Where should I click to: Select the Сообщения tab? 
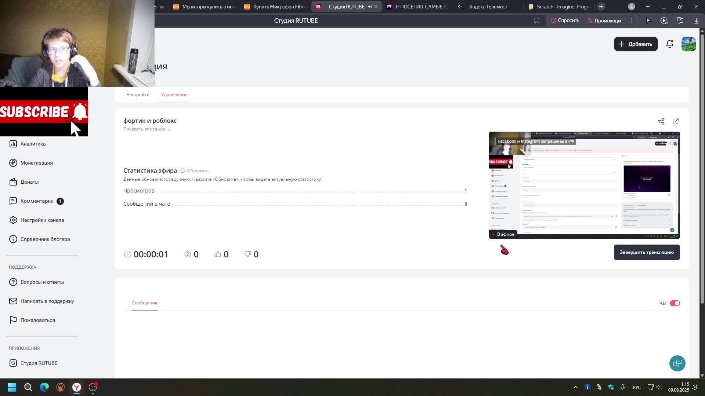tap(145, 303)
